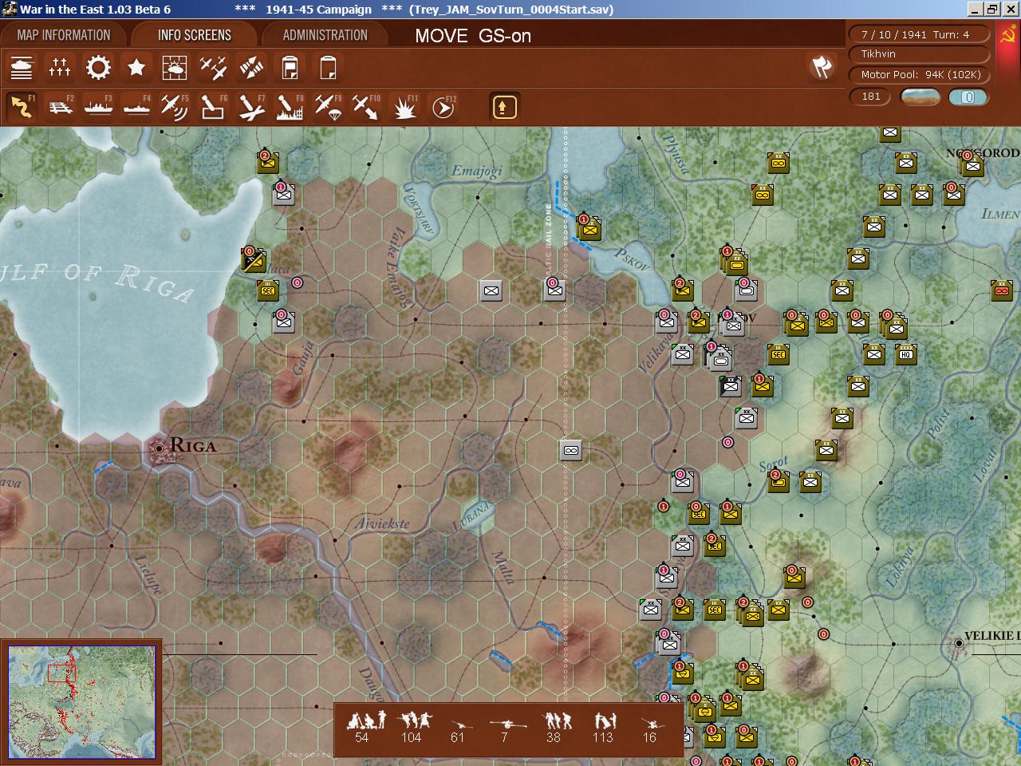Open the order of battle tank icon
This screenshot has width=1021, height=766.
pos(22,68)
